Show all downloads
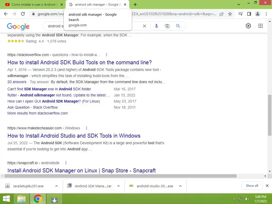The width and height of the screenshot is (272, 204). click(x=252, y=186)
